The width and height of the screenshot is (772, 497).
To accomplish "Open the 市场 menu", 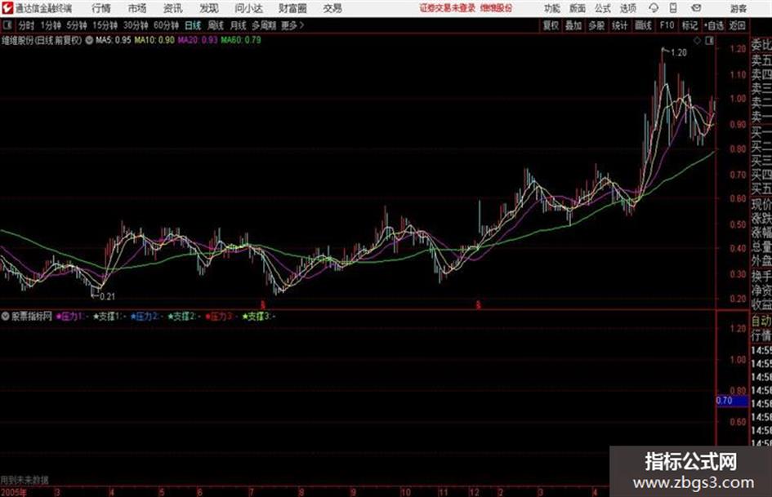I will 137,8.
